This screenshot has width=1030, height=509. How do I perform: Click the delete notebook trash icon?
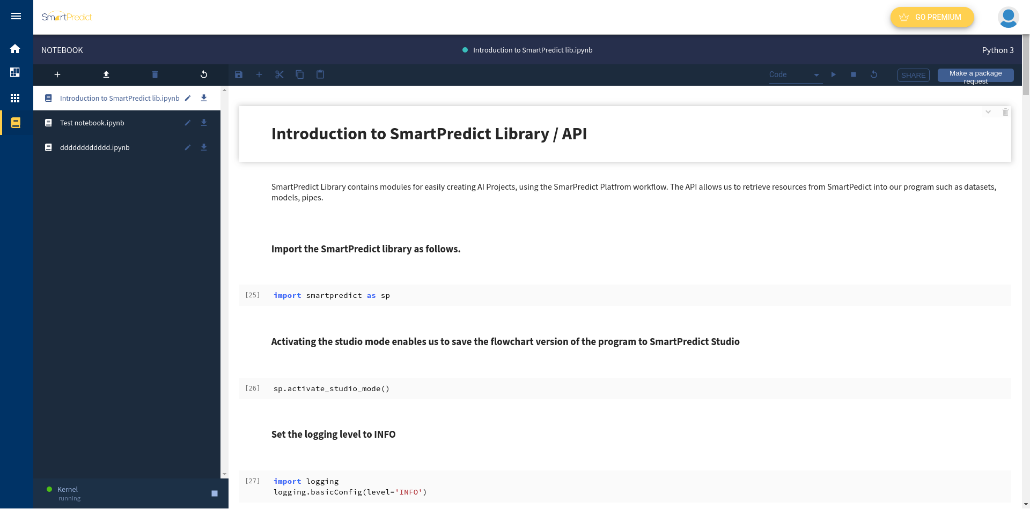pos(155,74)
